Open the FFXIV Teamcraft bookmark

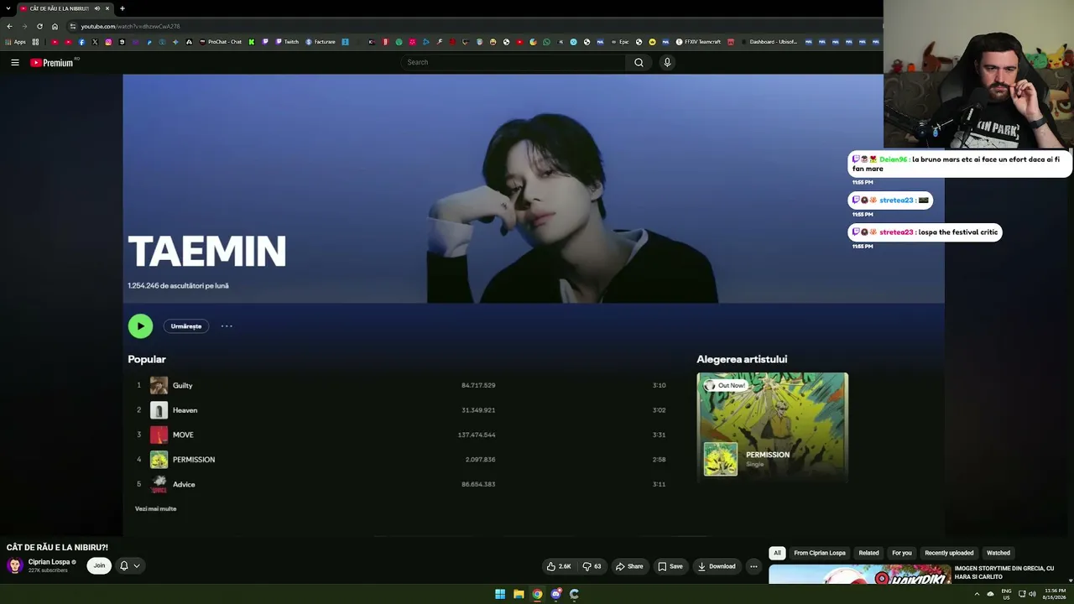(x=698, y=42)
